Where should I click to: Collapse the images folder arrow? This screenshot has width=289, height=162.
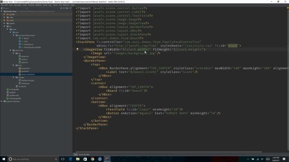pyautogui.click(x=14, y=77)
